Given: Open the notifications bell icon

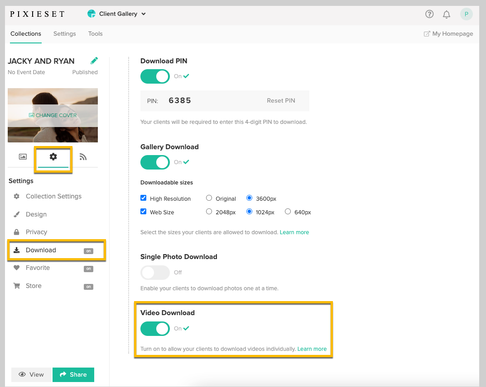Looking at the screenshot, I should pyautogui.click(x=446, y=14).
